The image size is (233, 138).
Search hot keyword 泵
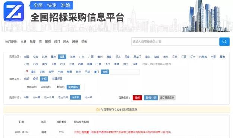pyautogui.click(x=40, y=42)
